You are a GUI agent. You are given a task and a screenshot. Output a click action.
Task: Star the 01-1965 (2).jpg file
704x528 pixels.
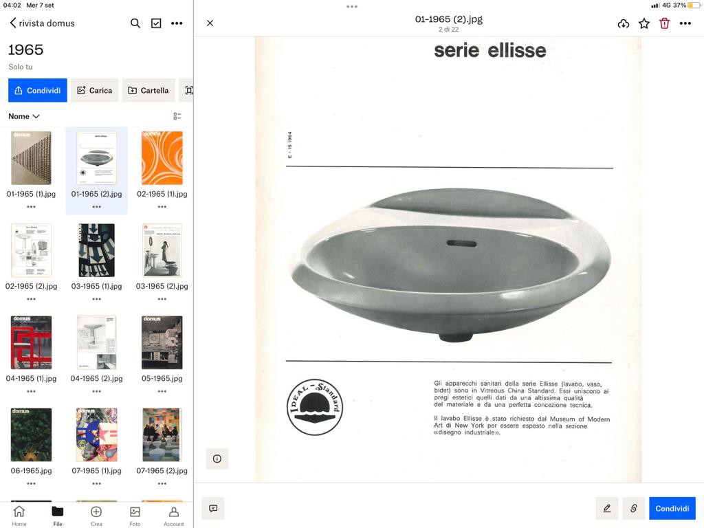click(643, 23)
